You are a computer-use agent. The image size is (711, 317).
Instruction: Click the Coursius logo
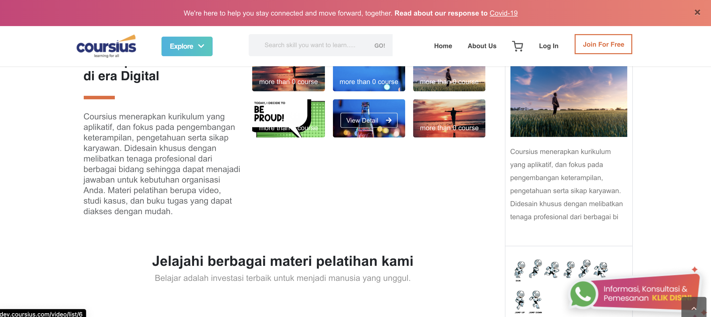106,46
